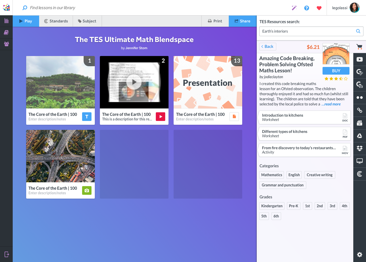Click the blue T text tile icon

[x=87, y=117]
